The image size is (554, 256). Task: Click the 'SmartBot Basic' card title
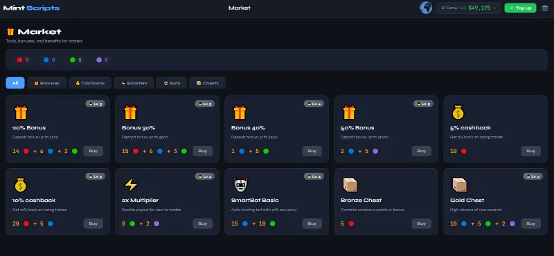pos(255,200)
